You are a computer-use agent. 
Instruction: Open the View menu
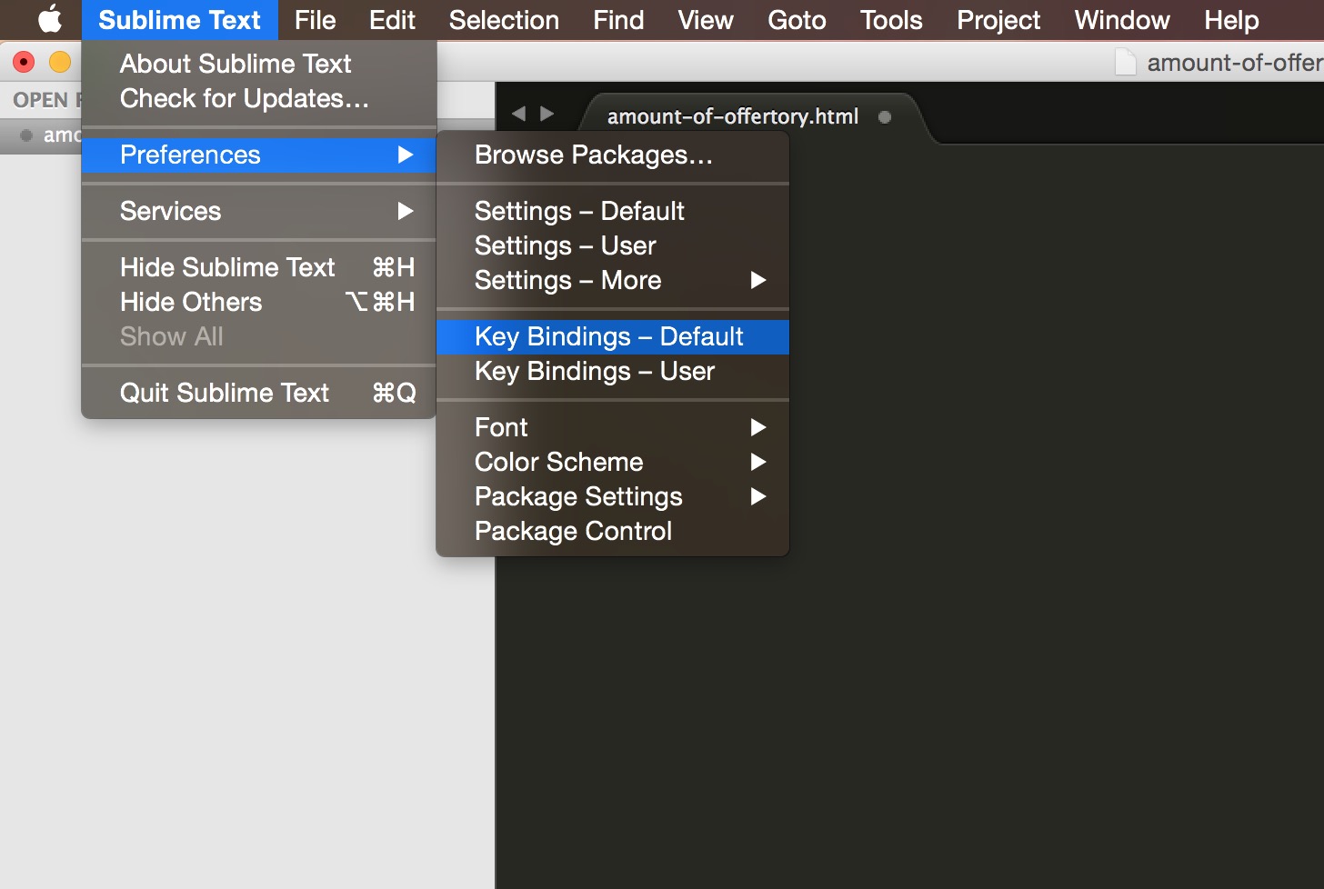point(706,20)
